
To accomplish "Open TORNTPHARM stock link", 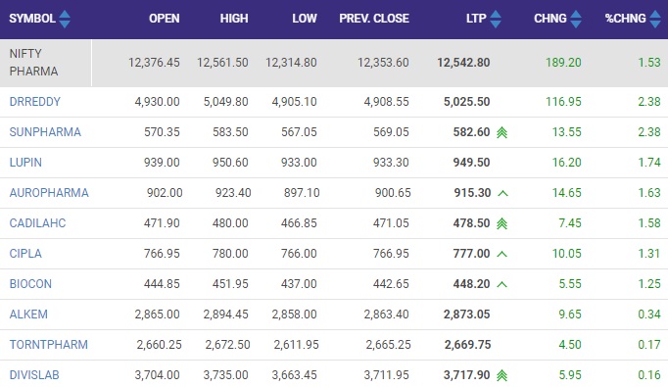I will (x=49, y=344).
